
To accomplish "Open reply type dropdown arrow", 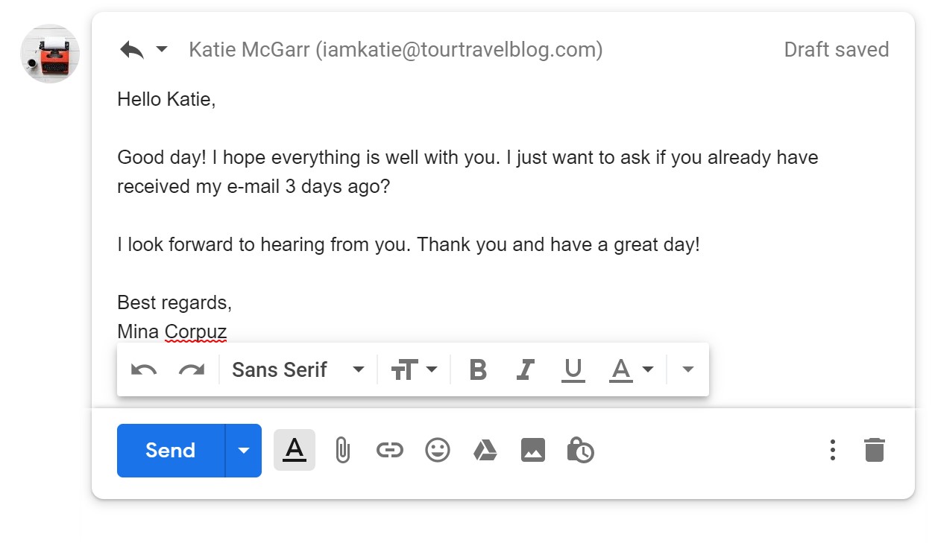I will 162,50.
